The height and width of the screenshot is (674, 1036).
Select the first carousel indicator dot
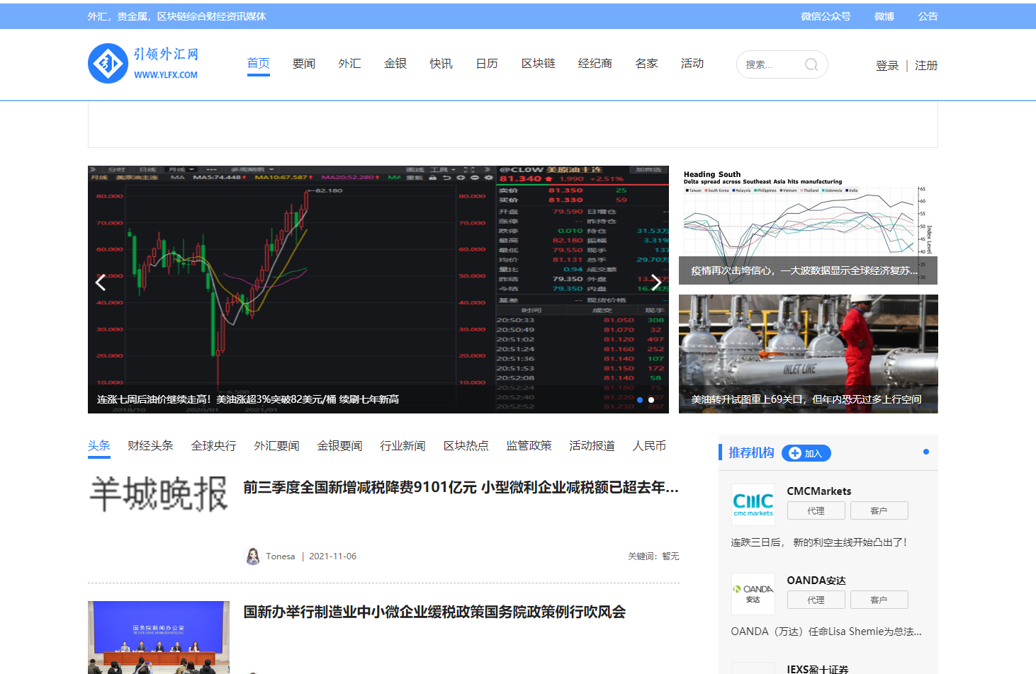click(640, 400)
